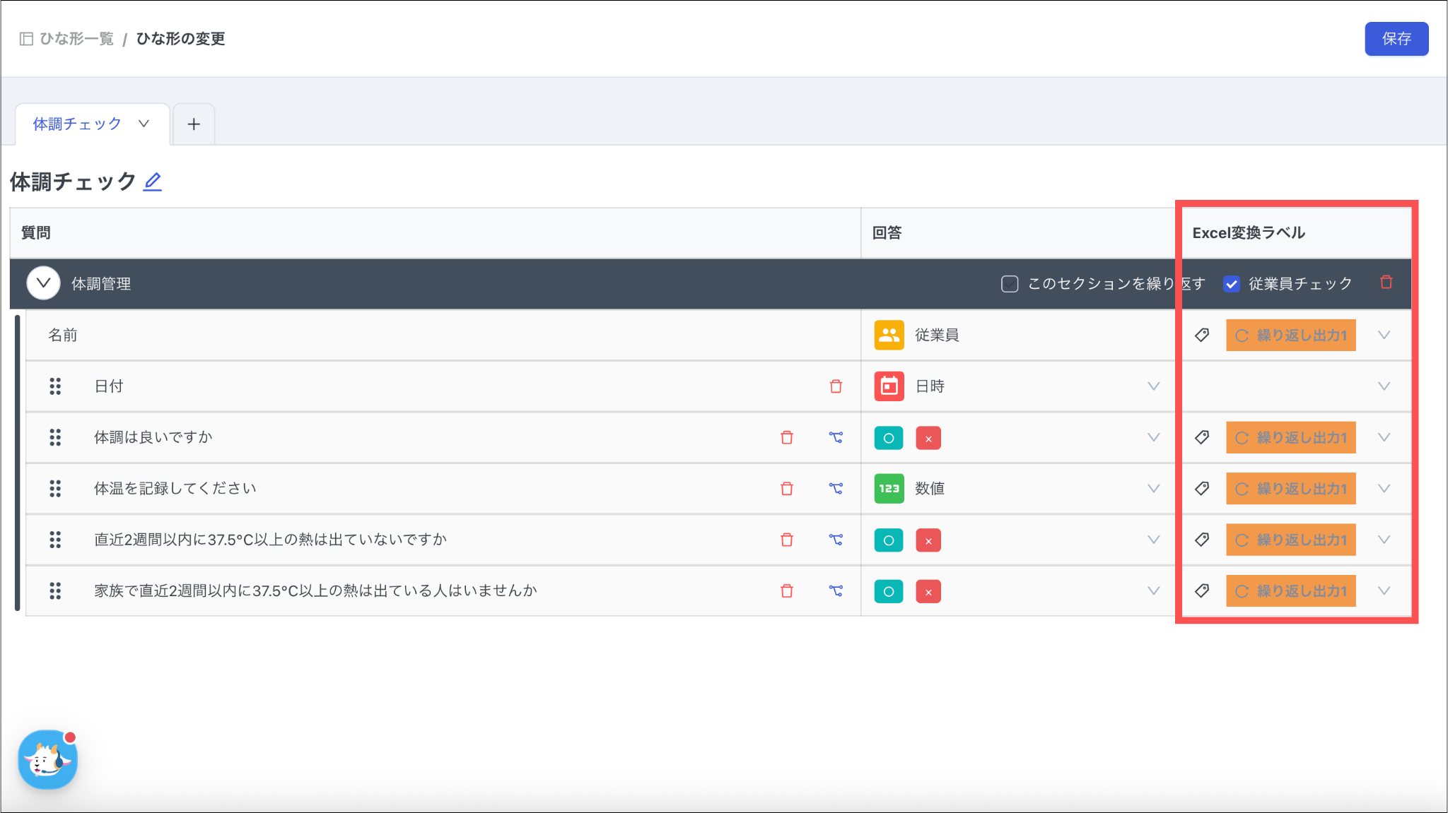Delete the 体温を記録してください question
Screen dimensions: 1448x813
point(786,489)
